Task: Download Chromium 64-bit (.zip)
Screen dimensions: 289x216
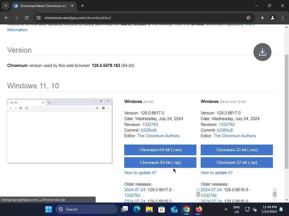Action: 160,163
